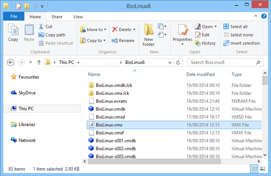The width and height of the screenshot is (271, 176).
Task: Collapse the ribbon with the chevron
Action: coord(256,16)
